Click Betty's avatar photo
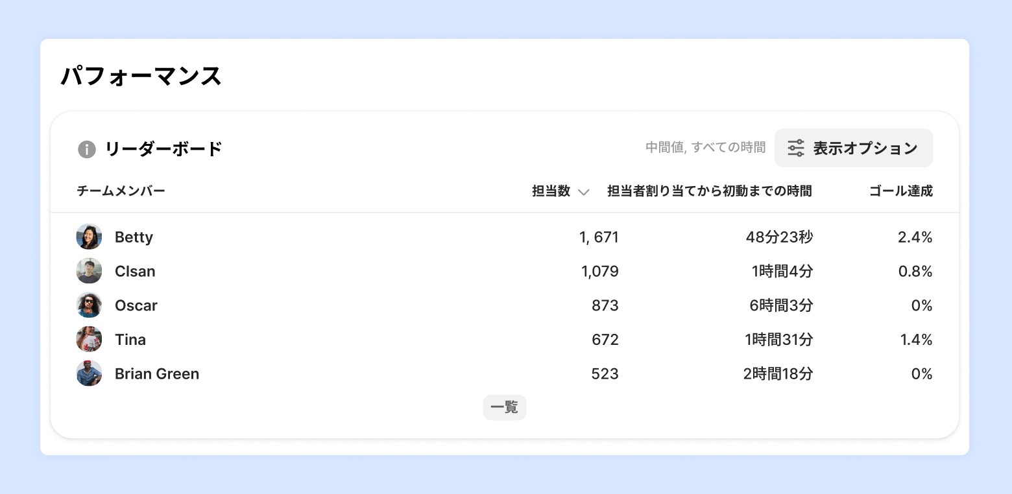This screenshot has height=494, width=1012. click(89, 237)
